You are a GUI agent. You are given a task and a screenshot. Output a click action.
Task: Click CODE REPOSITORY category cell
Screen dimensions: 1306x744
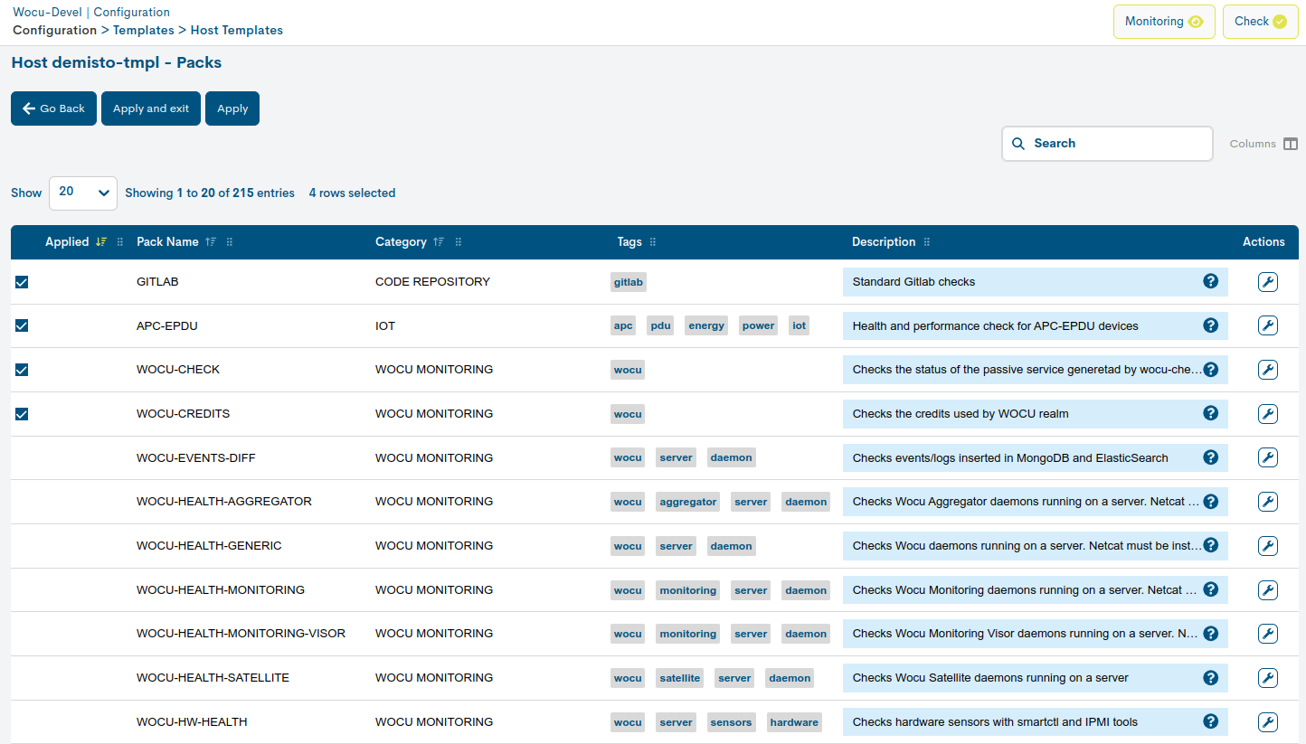click(432, 281)
